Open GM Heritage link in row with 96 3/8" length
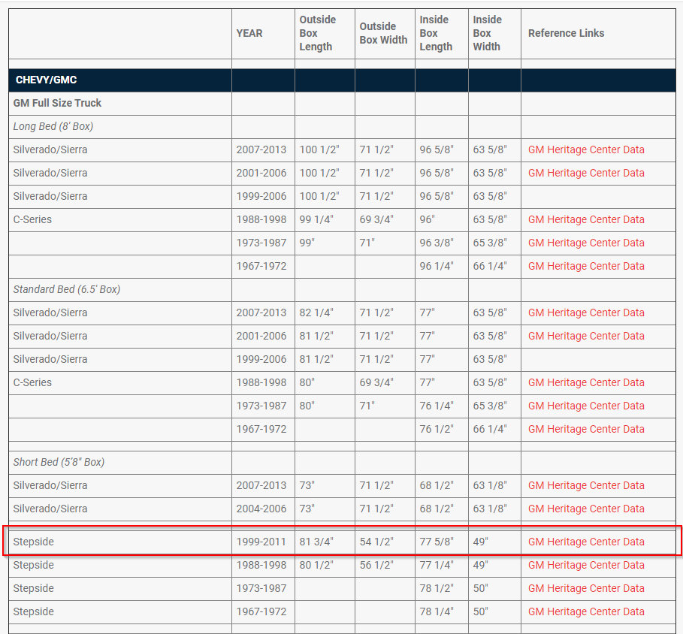 click(586, 243)
